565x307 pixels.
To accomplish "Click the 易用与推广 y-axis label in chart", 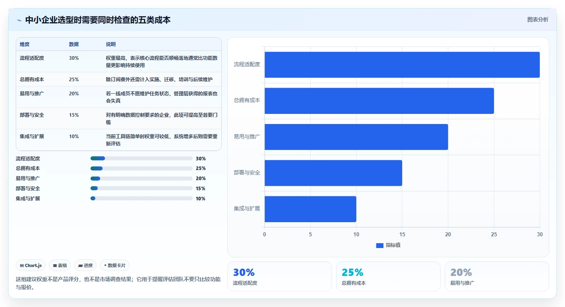I will click(x=247, y=137).
